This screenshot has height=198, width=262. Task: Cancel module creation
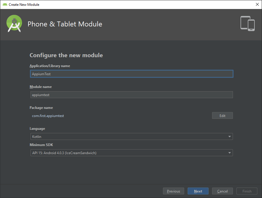click(x=222, y=191)
